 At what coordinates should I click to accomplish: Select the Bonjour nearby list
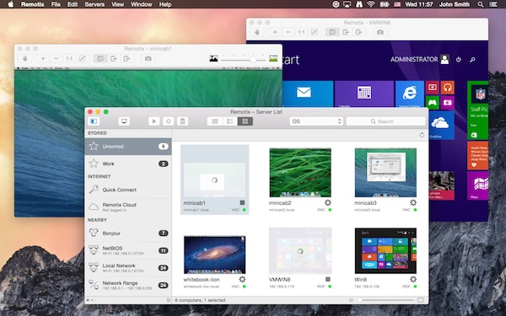[128, 233]
